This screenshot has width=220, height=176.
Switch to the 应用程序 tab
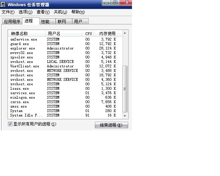coord(12,21)
